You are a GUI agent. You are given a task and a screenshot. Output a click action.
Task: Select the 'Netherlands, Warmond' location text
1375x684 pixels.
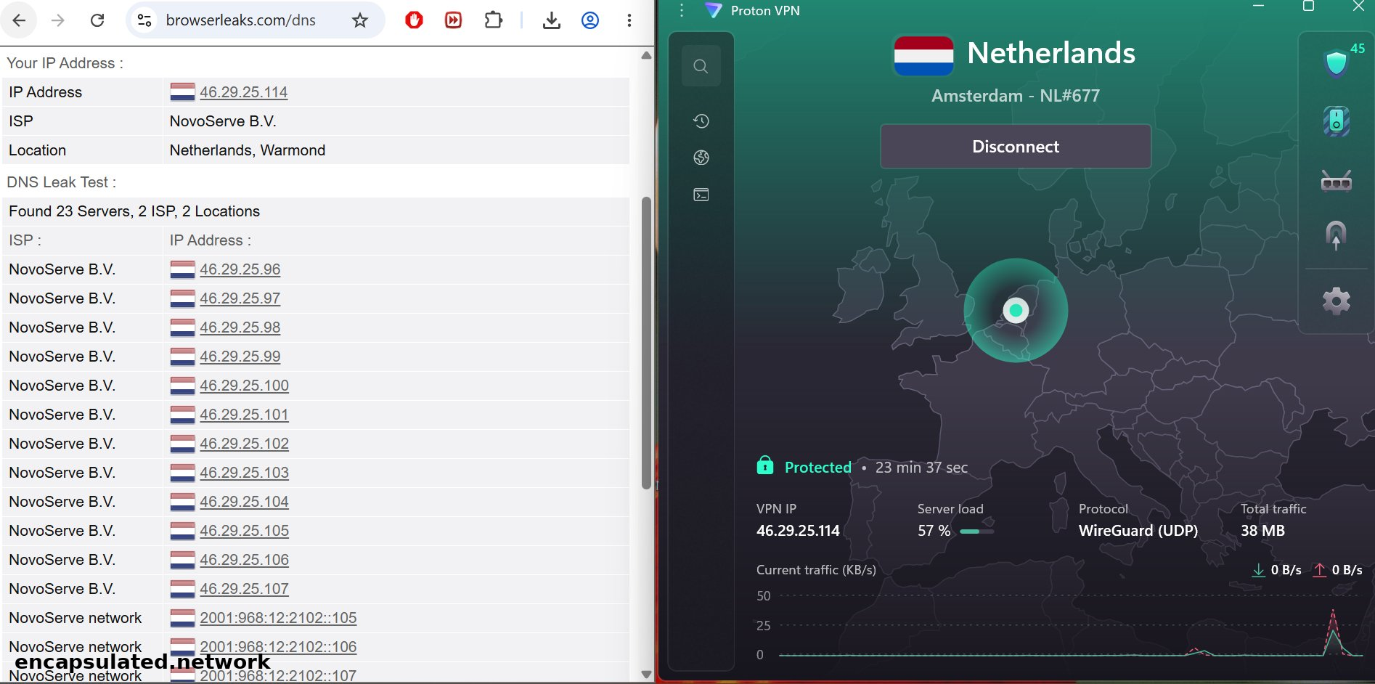[248, 150]
